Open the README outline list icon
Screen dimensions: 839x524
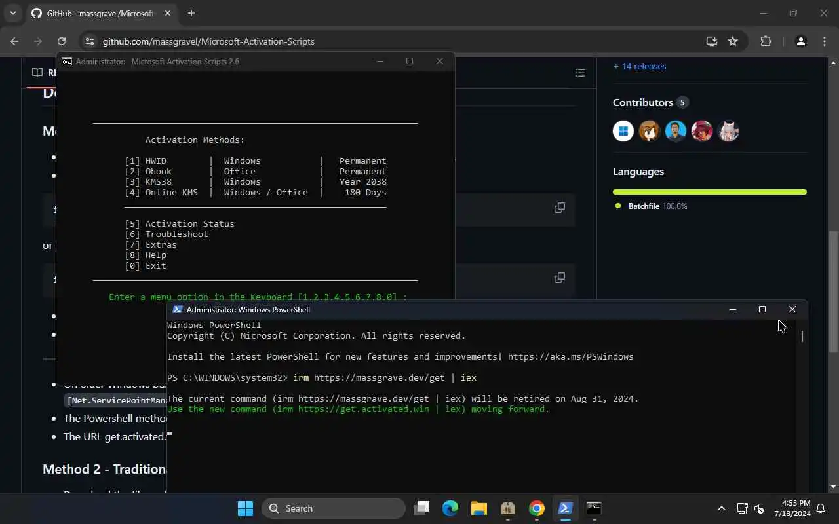click(580, 73)
